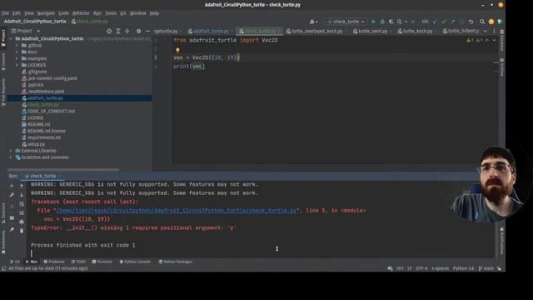This screenshot has width=533, height=300.
Task: Toggle soft-wrap in Run console
Action: [x=22, y=203]
